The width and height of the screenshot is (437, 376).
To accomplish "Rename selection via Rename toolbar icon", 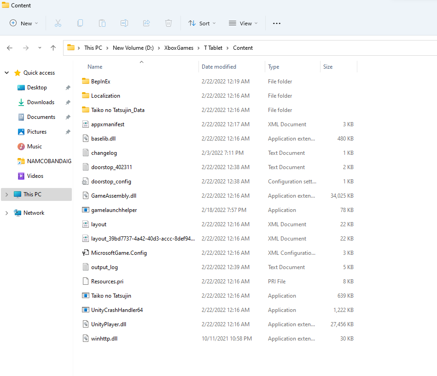I will pyautogui.click(x=124, y=23).
